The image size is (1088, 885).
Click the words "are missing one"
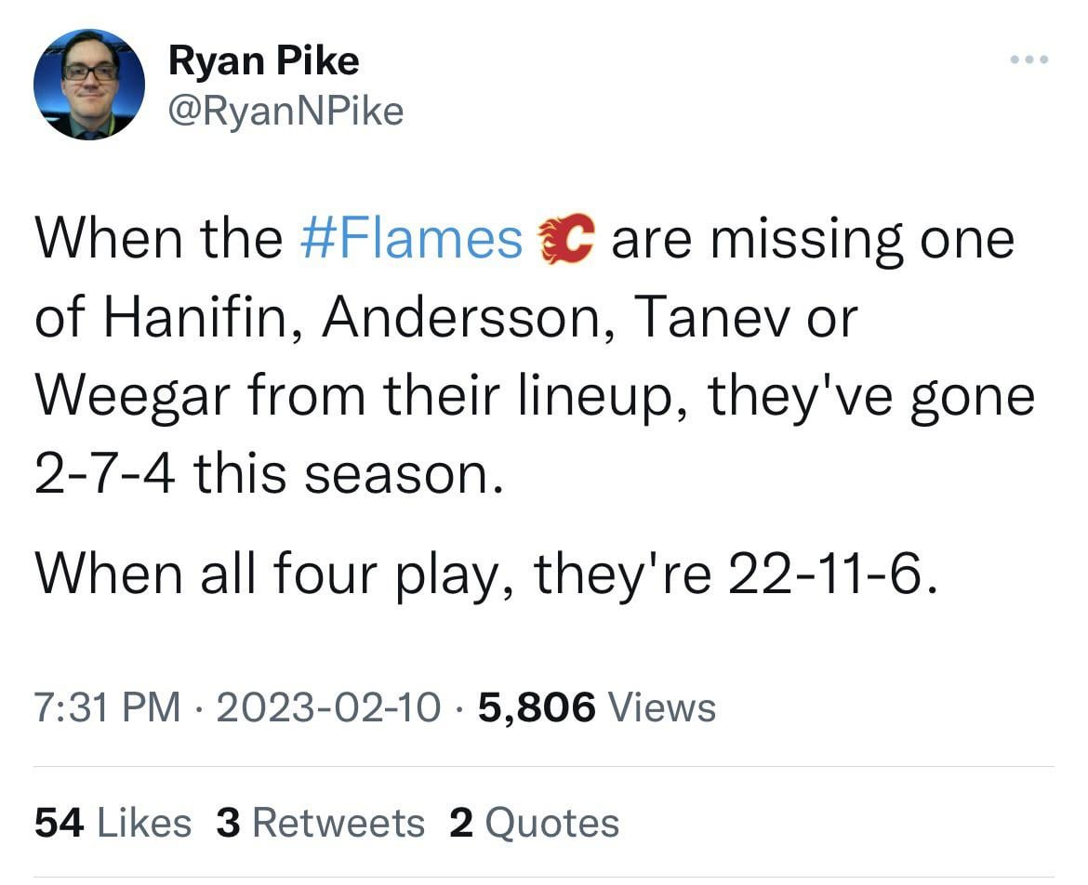(812, 239)
